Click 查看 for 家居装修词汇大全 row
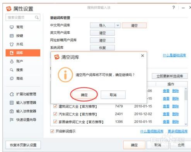Viewport: 191px width, 152px height. (166, 122)
